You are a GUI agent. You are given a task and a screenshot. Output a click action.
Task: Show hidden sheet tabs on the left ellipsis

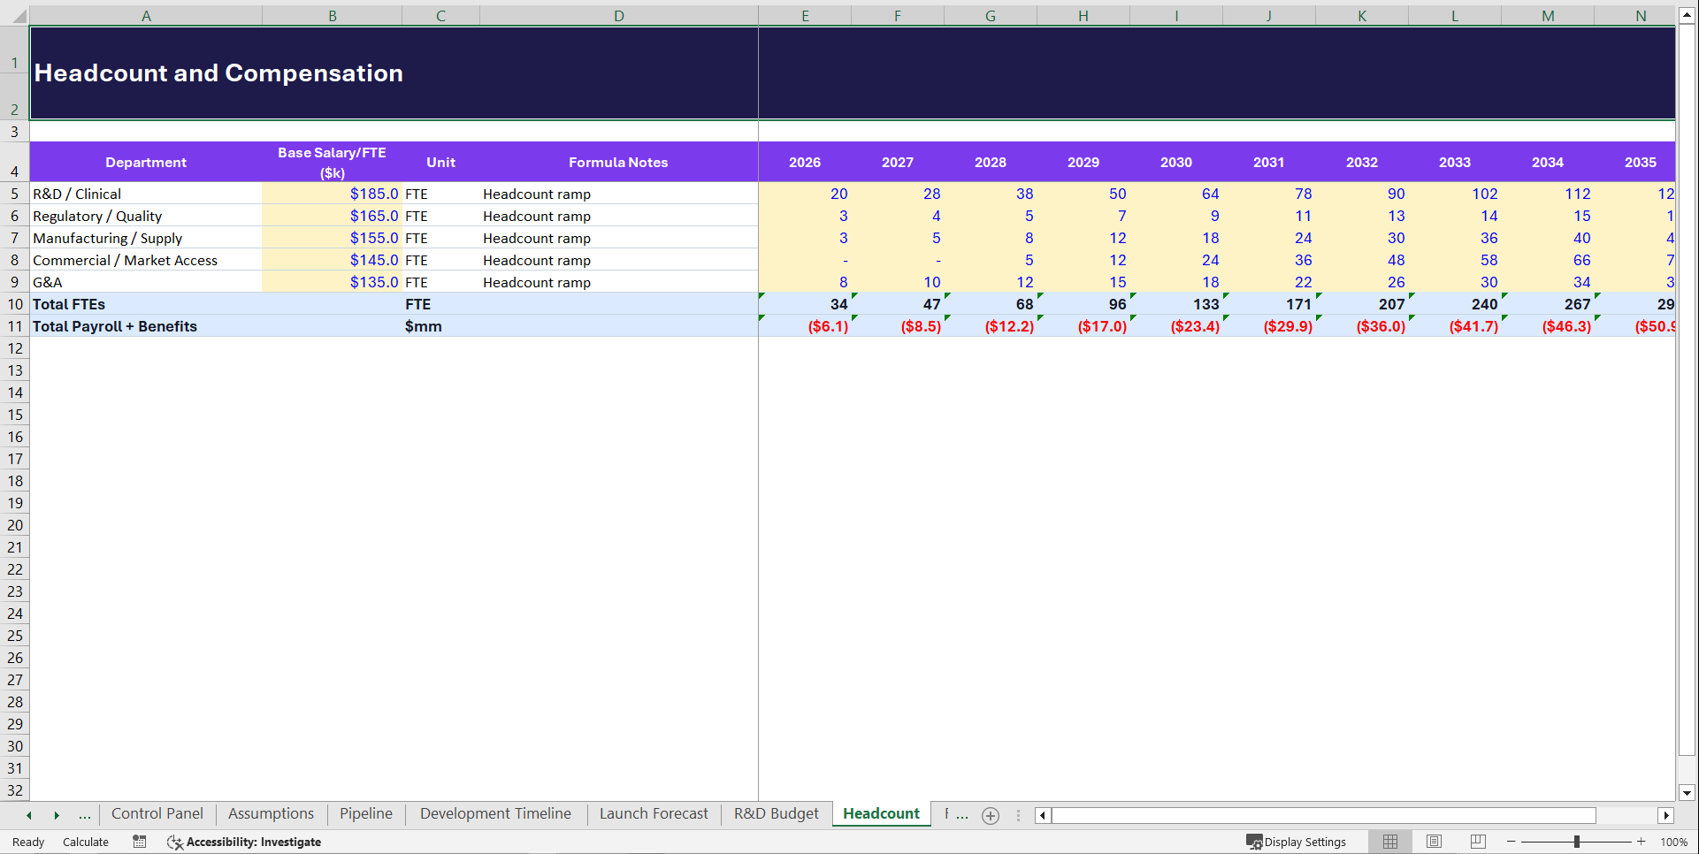pos(85,815)
